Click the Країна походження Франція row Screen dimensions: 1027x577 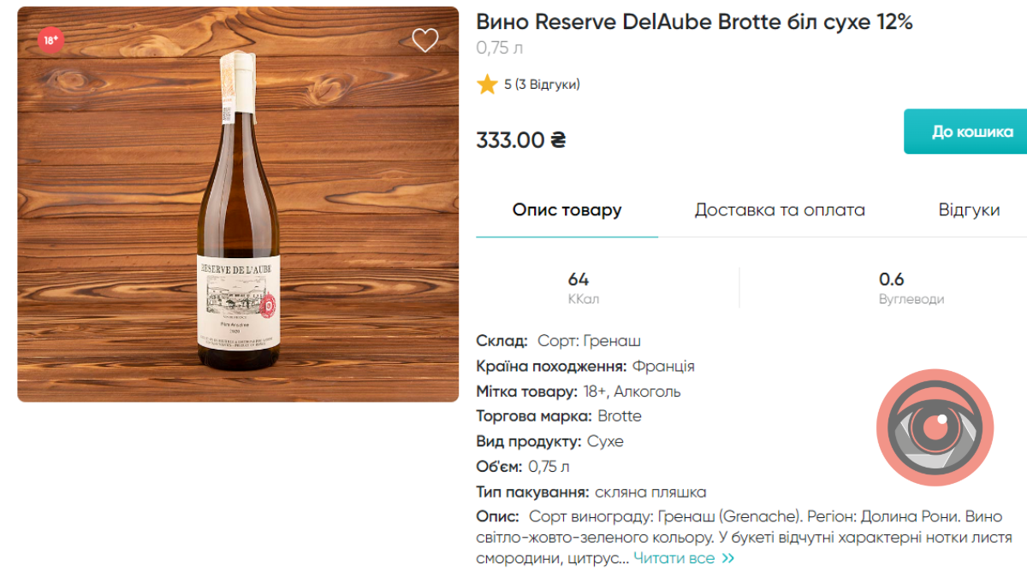[585, 366]
